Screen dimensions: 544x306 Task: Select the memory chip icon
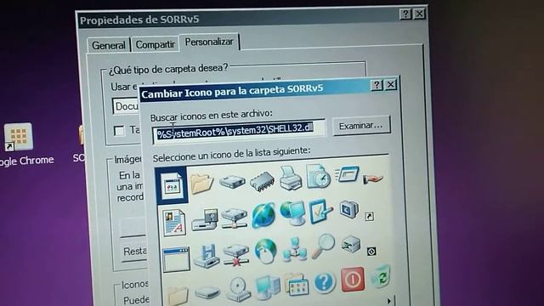[262, 181]
